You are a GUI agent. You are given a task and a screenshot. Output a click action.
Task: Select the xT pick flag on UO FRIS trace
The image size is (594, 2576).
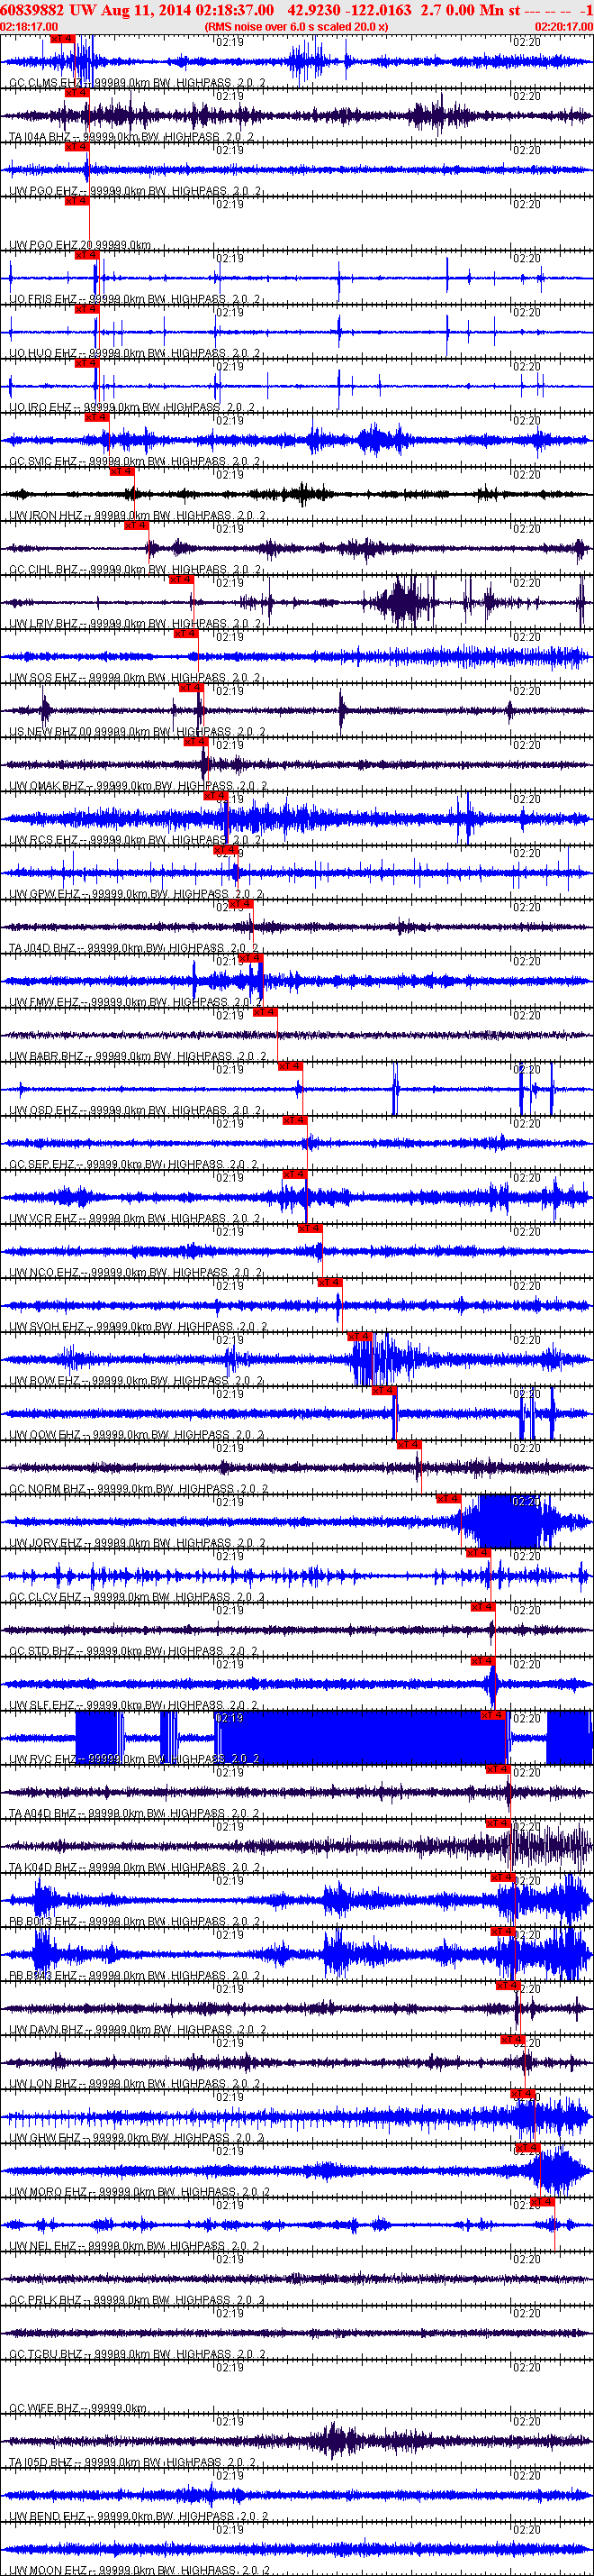point(87,255)
